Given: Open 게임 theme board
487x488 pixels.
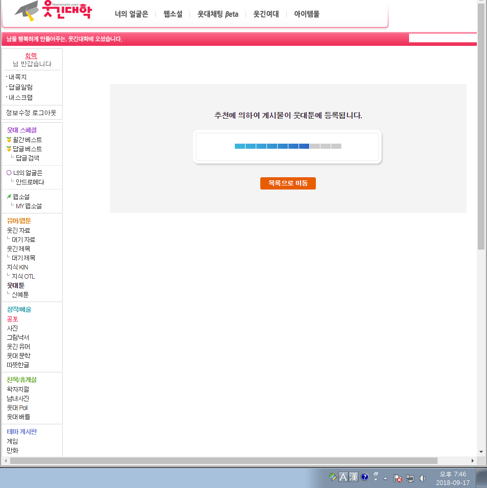Looking at the screenshot, I should (x=12, y=441).
